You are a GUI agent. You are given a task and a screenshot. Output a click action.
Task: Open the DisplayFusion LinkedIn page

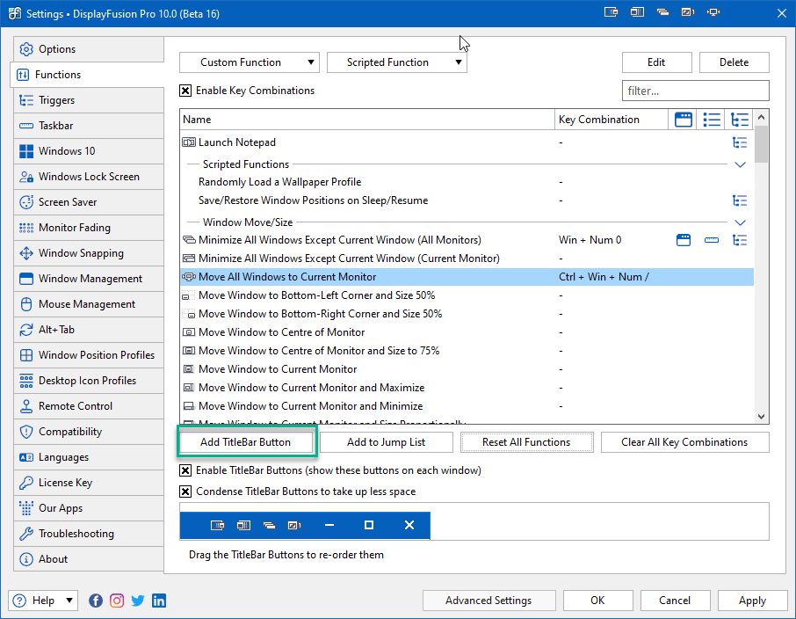pos(159,601)
